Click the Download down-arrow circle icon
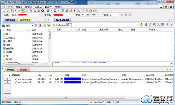175x105 pixels. pos(48,11)
